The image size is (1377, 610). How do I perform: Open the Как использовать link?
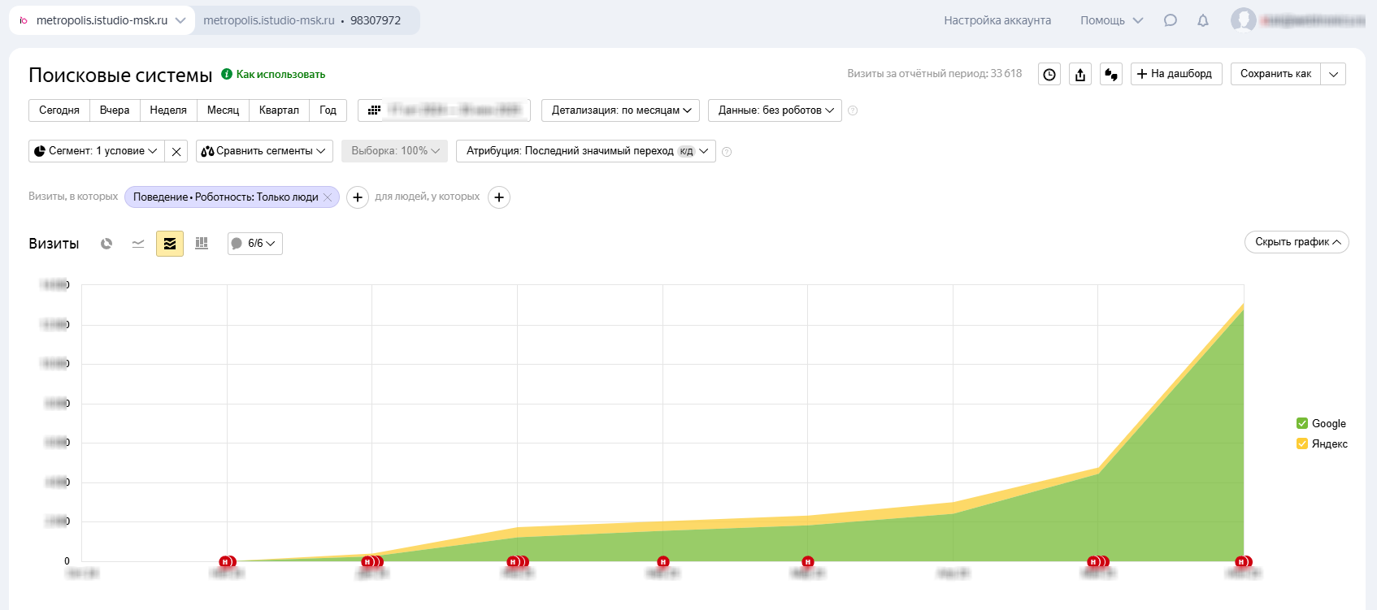[x=280, y=75]
